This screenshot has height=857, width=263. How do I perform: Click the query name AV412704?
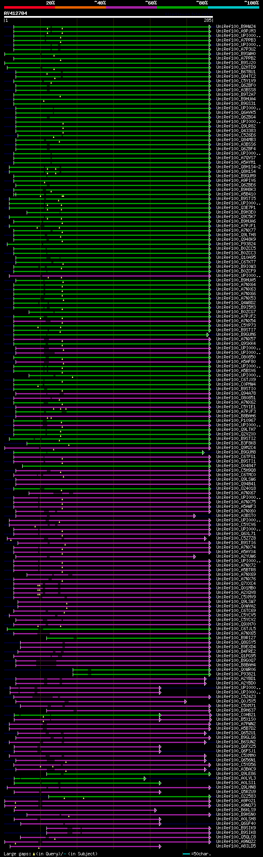[16, 13]
